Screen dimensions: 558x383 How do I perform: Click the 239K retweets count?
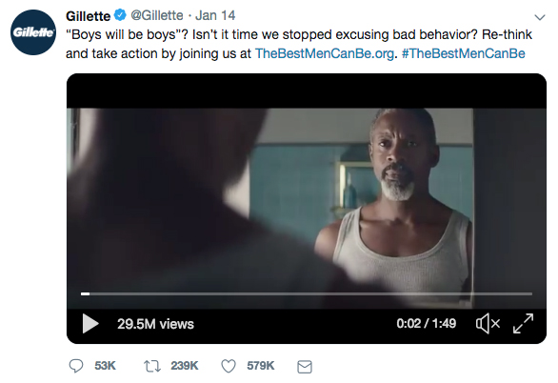pos(185,366)
